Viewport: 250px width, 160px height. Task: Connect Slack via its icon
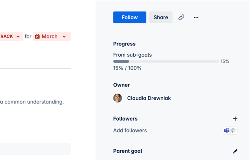click(x=233, y=130)
